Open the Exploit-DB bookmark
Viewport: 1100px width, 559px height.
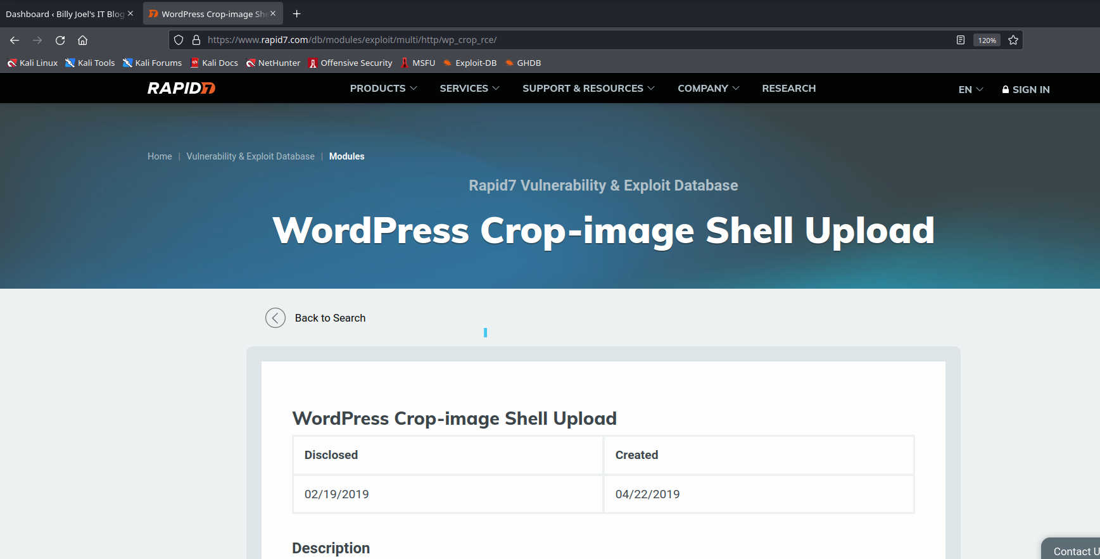pos(469,63)
